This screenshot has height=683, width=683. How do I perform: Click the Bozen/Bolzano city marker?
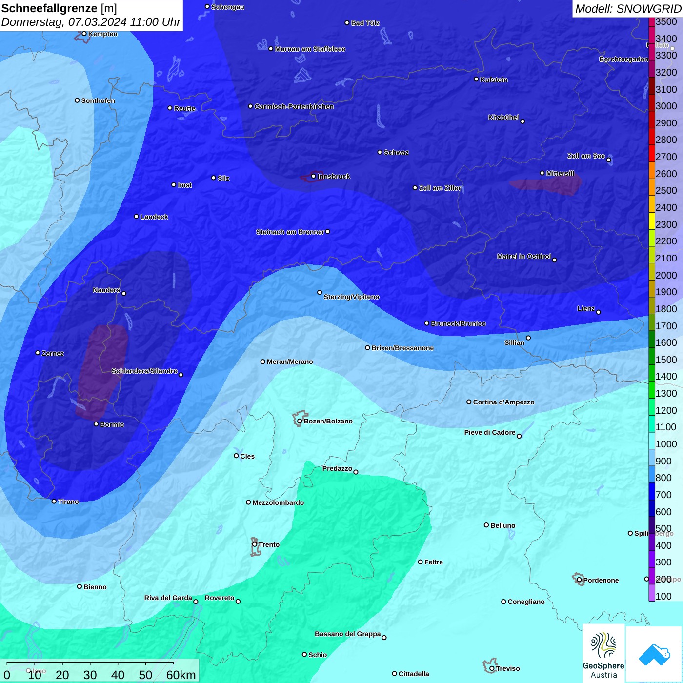click(300, 421)
